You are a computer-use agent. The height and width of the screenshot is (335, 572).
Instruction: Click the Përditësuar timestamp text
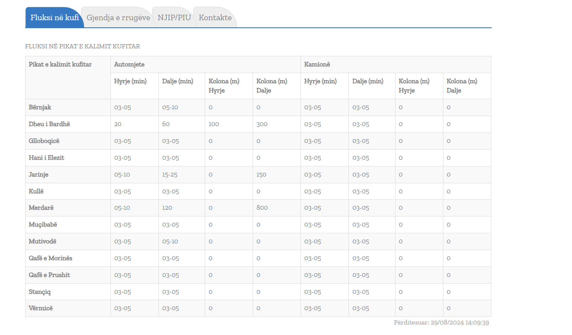tap(441, 323)
